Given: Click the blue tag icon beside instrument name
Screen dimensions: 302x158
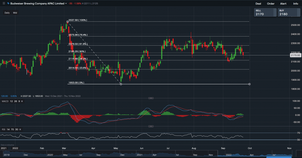Looking at the screenshot, I should tap(8, 4).
